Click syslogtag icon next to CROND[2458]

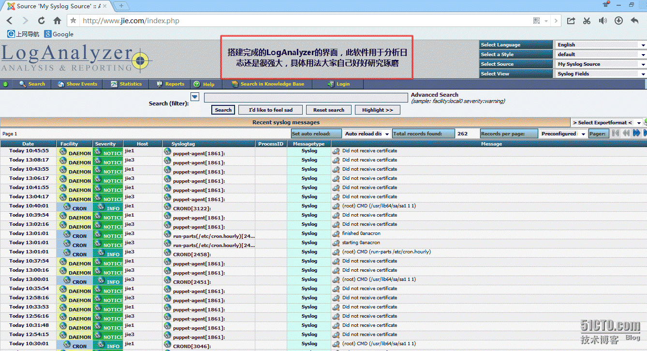[x=167, y=252]
